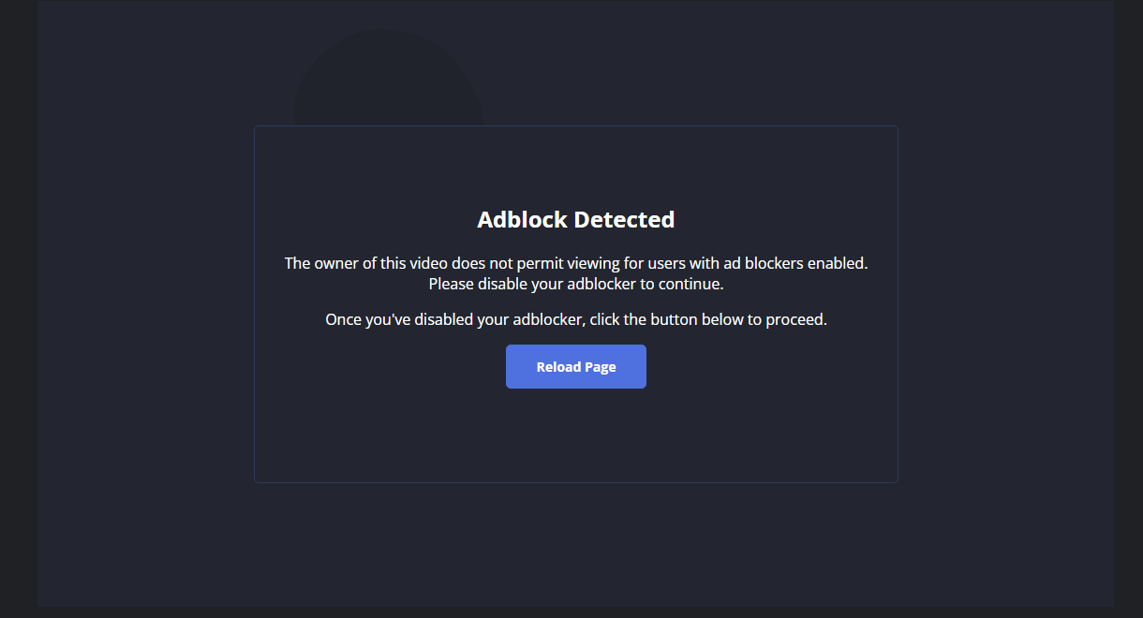Image resolution: width=1143 pixels, height=618 pixels.
Task: Click the visible top edge of the circle shape
Action: [384, 33]
